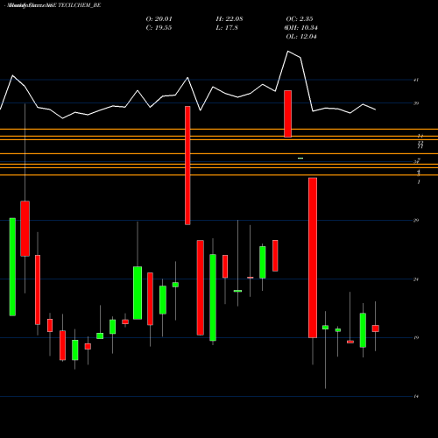Click the 19 price axis label
Image resolution: width=438 pixels, height=438 pixels.
pyautogui.click(x=416, y=338)
